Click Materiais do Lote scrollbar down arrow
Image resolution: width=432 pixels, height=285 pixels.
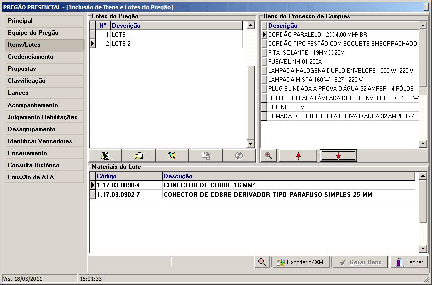(423, 249)
